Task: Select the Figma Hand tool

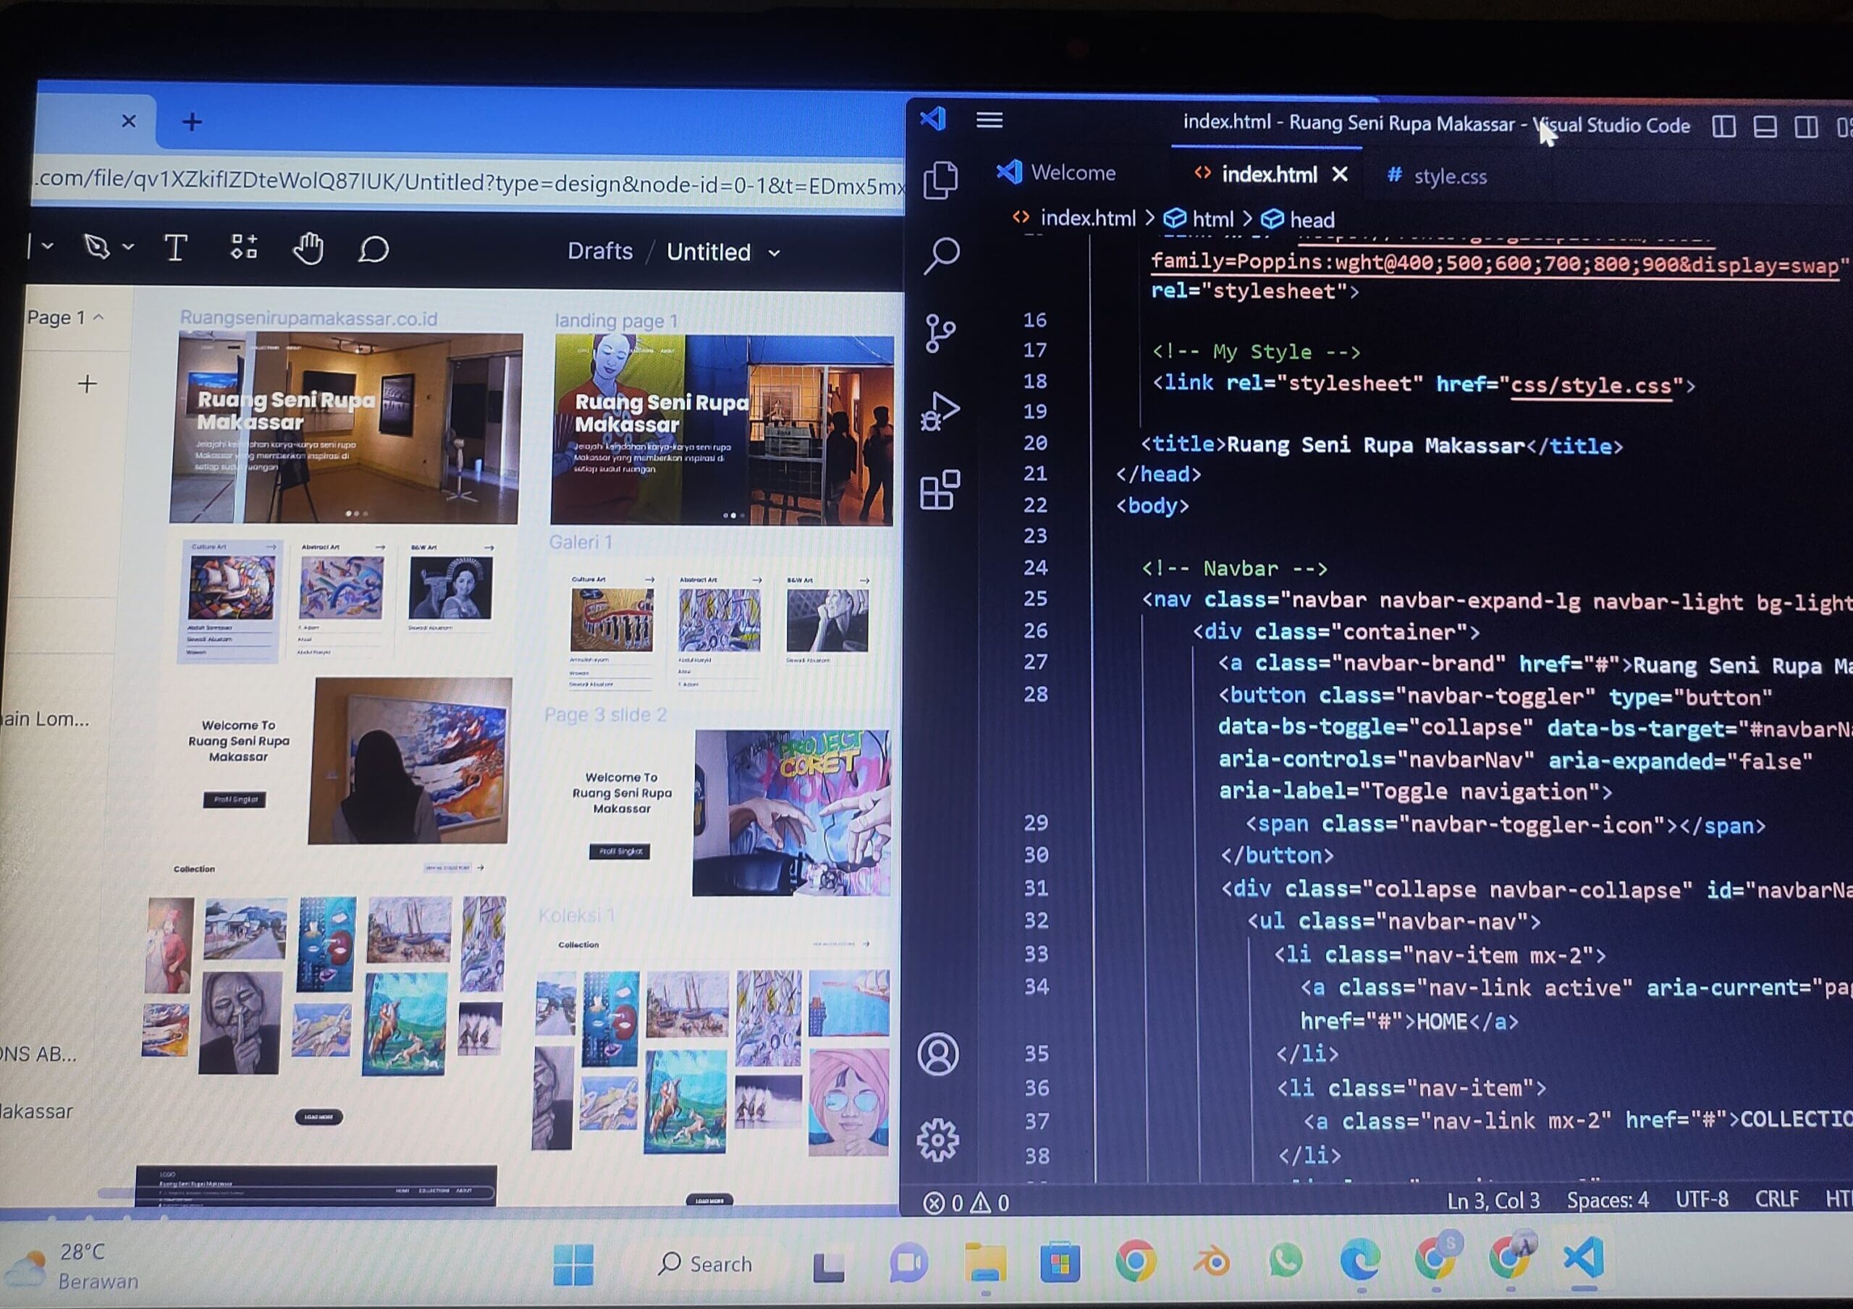Action: pyautogui.click(x=308, y=249)
